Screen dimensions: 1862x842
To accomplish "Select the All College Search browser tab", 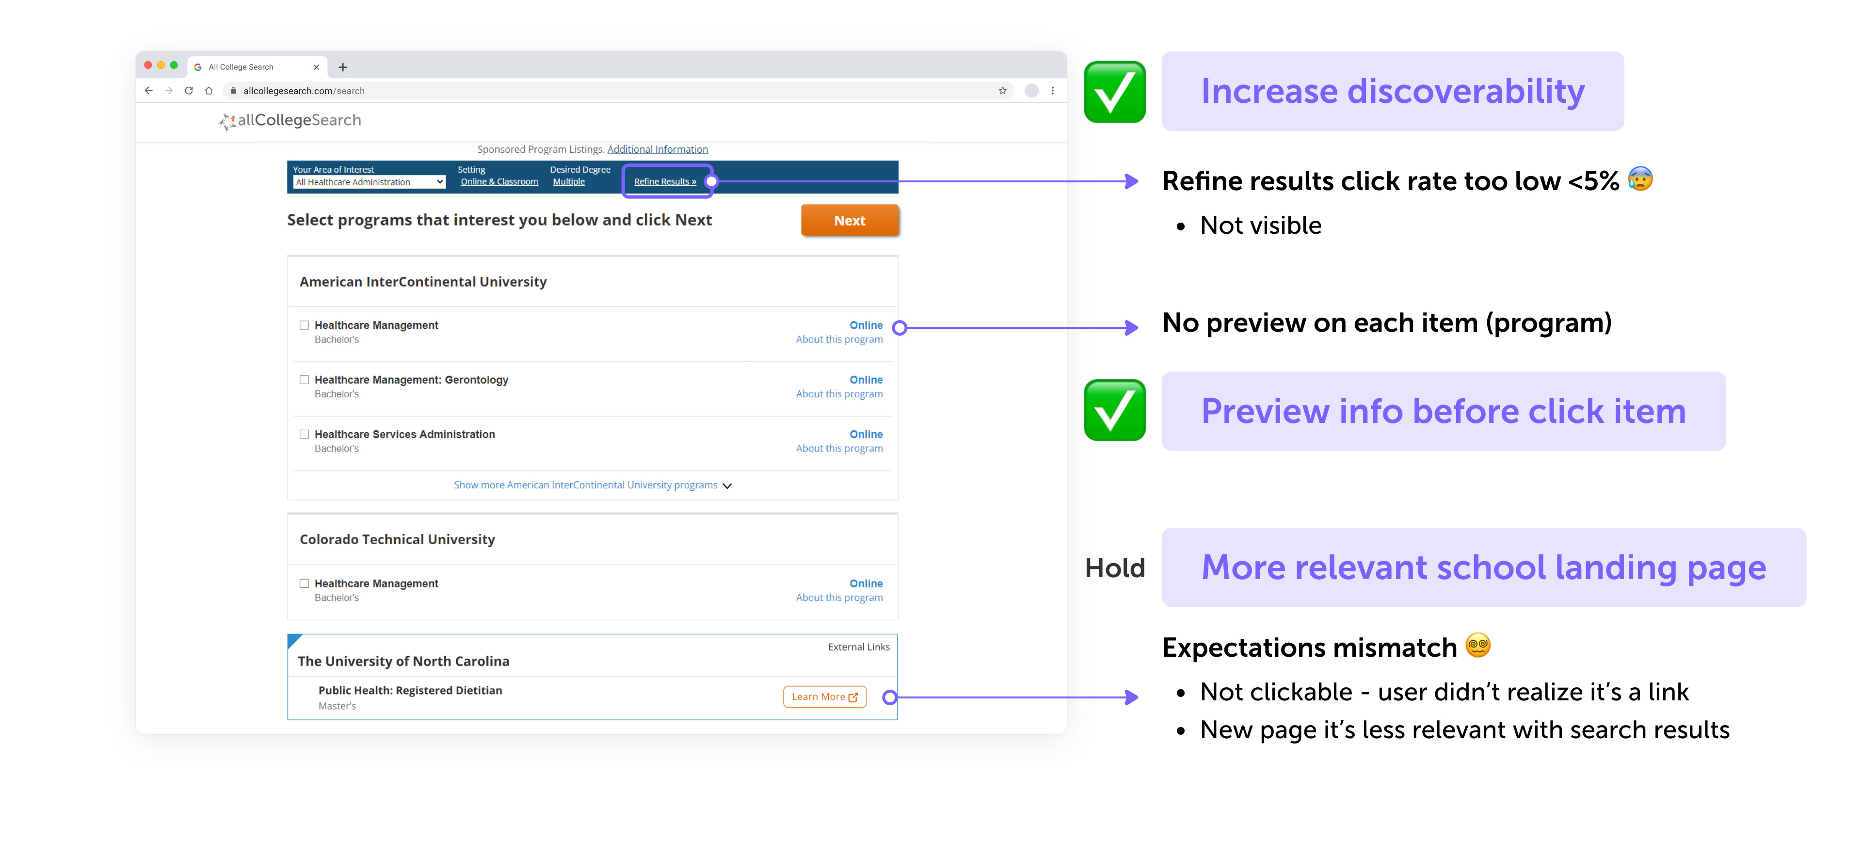I will 257,66.
